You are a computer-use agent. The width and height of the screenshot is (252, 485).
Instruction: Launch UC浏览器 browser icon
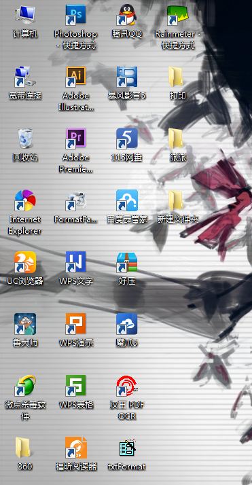(x=25, y=262)
